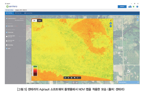Screen dimensions: 143x93
Task: Toggle the Photo Dots checkbox
Action: click(x=7, y=32)
